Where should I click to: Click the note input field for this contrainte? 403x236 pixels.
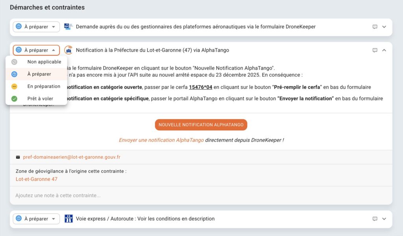coord(118,195)
